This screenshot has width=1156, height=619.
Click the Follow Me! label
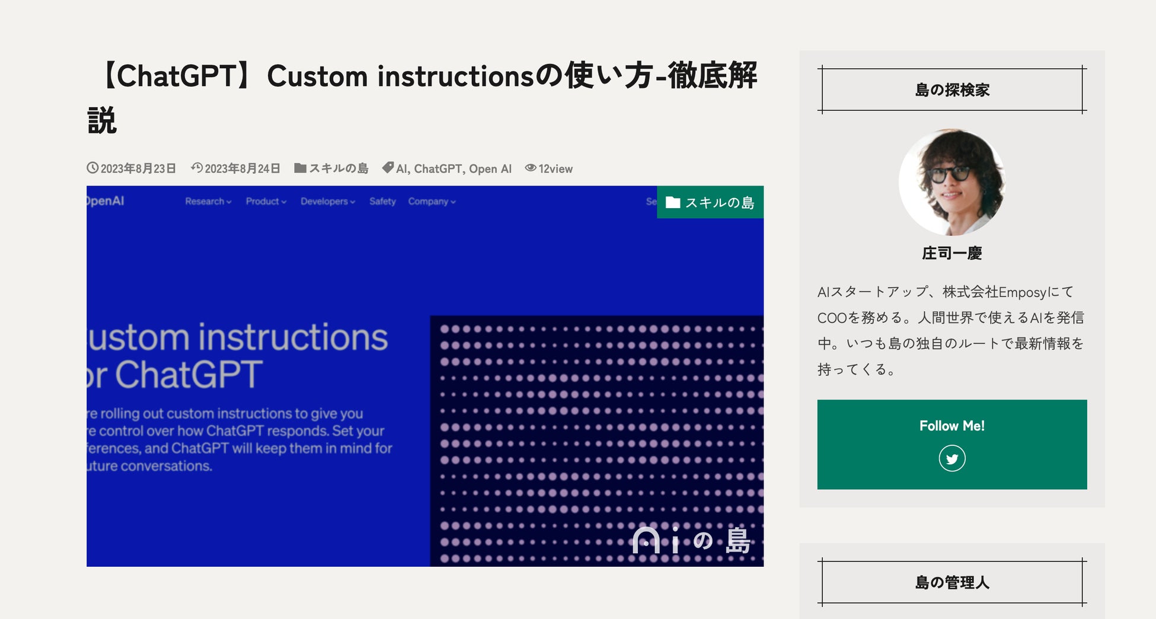[x=952, y=426]
